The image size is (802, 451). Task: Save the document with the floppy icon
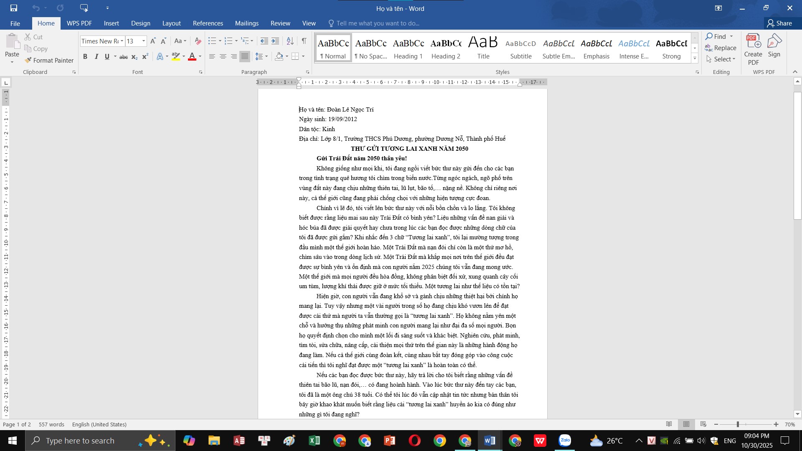[14, 8]
